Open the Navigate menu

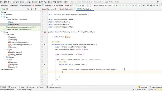16,2
